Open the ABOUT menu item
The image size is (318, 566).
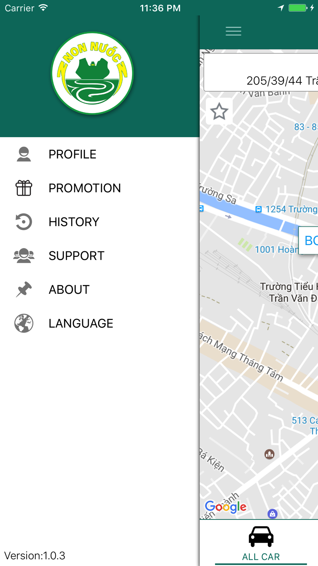click(x=100, y=289)
